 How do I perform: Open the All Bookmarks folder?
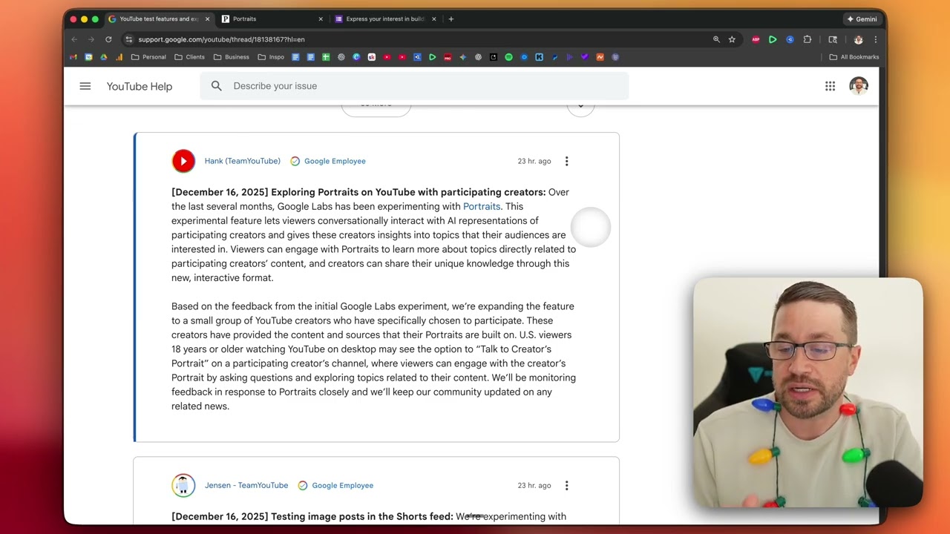click(x=854, y=57)
